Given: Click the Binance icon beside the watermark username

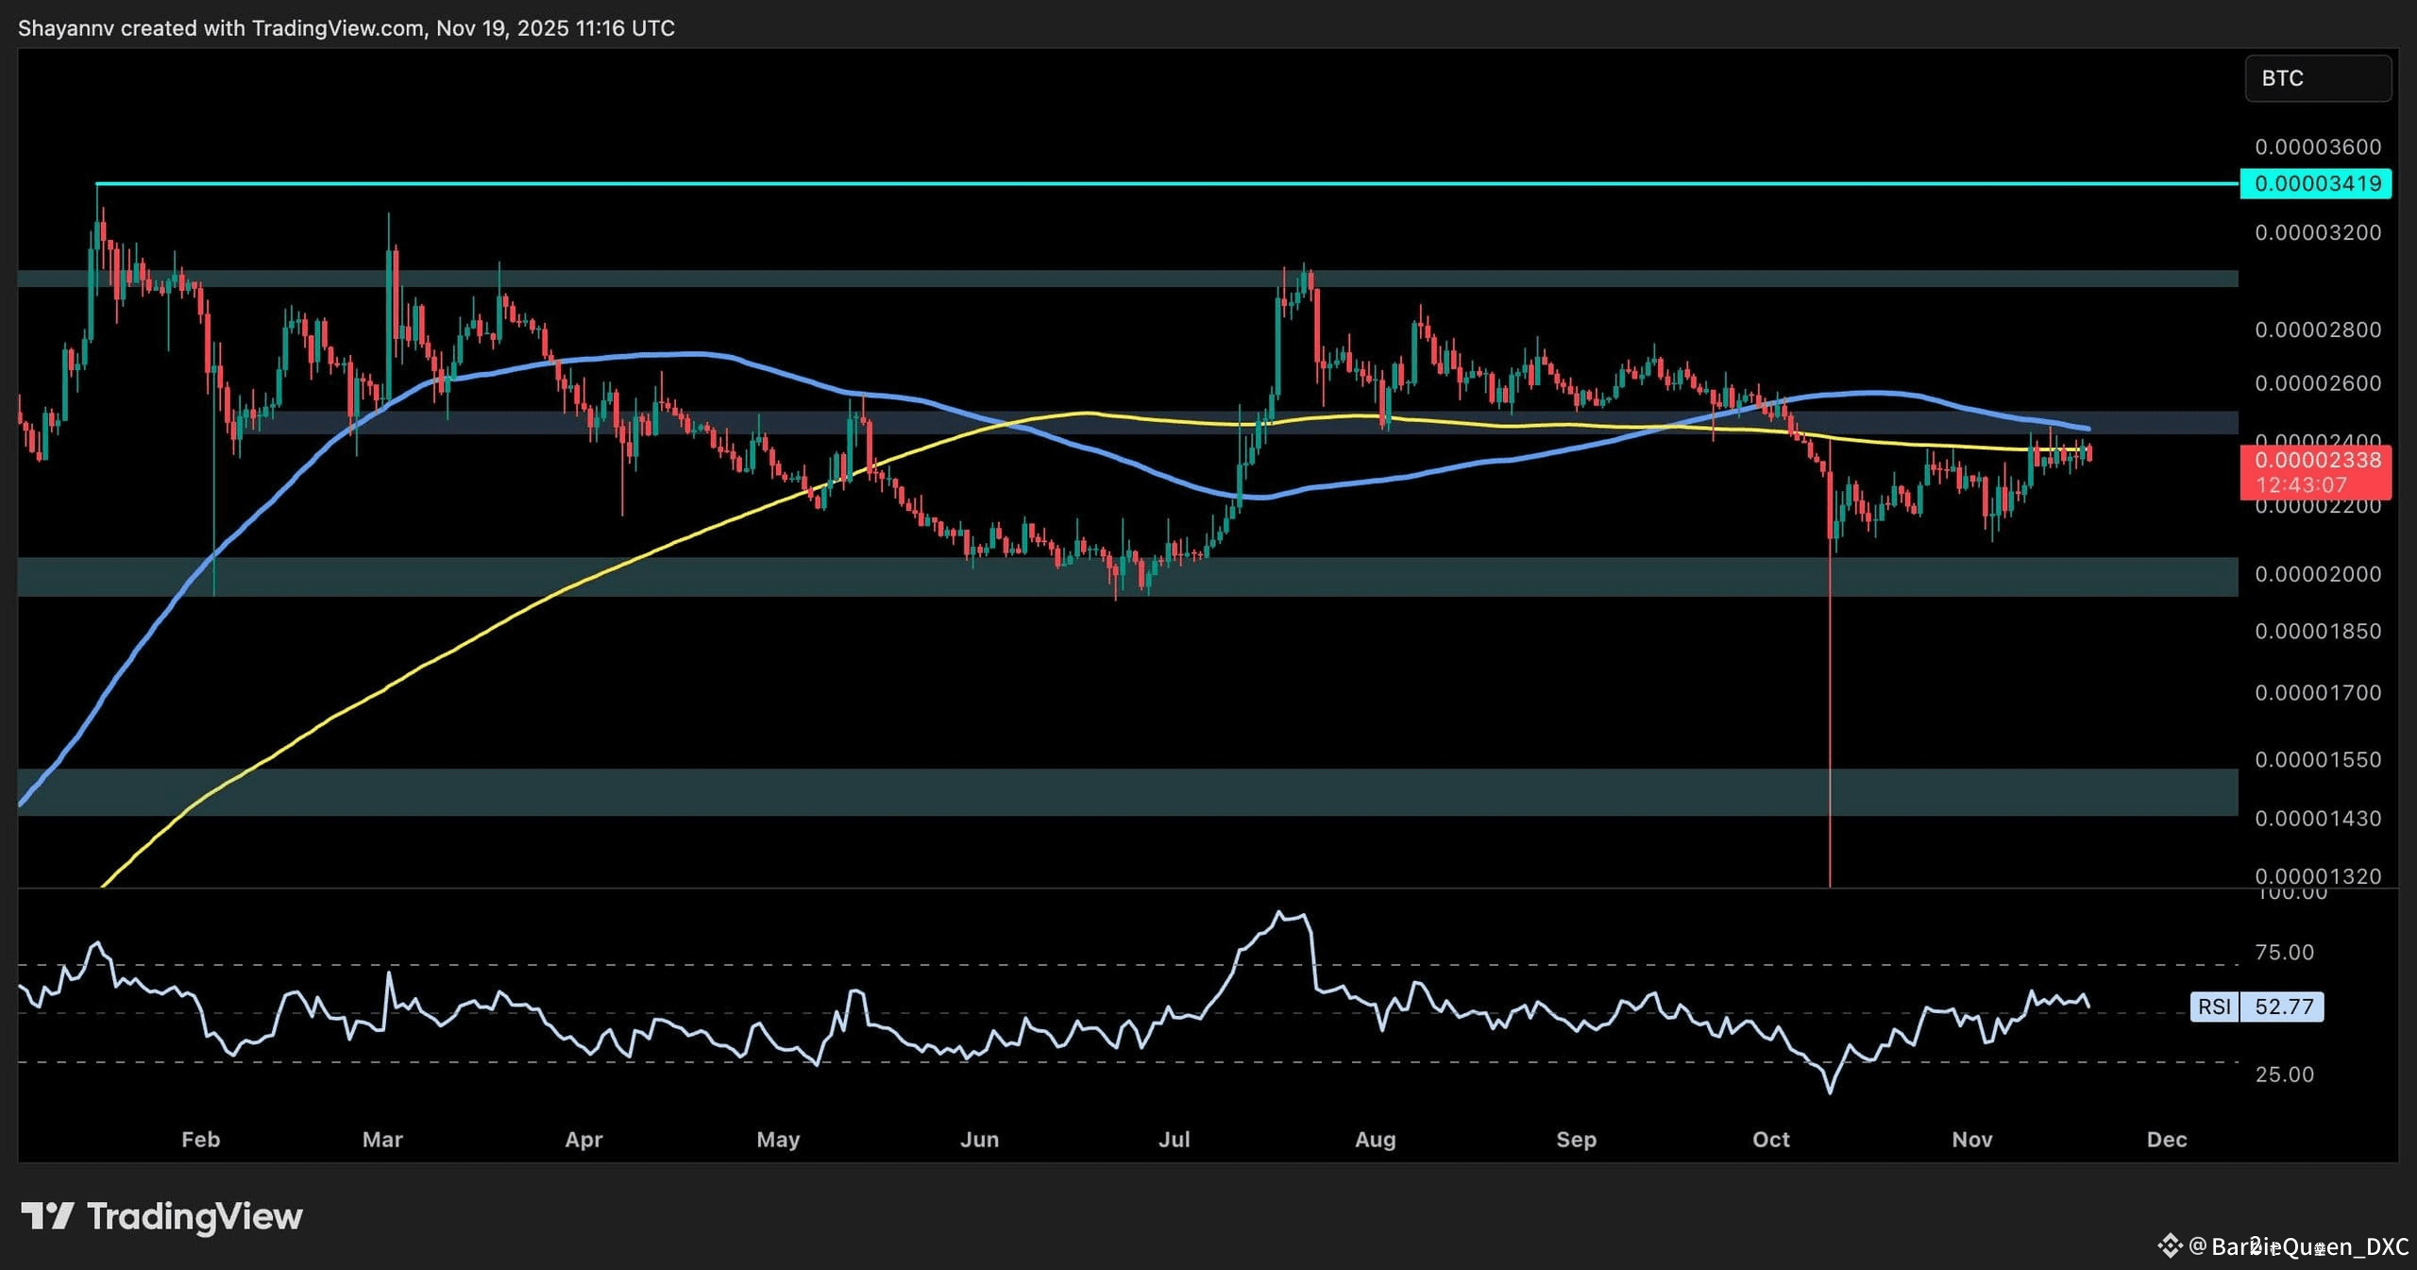Looking at the screenshot, I should pyautogui.click(x=2170, y=1246).
